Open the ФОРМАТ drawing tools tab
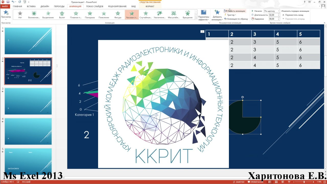Viewport: 327px width, 184px height. (150, 6)
